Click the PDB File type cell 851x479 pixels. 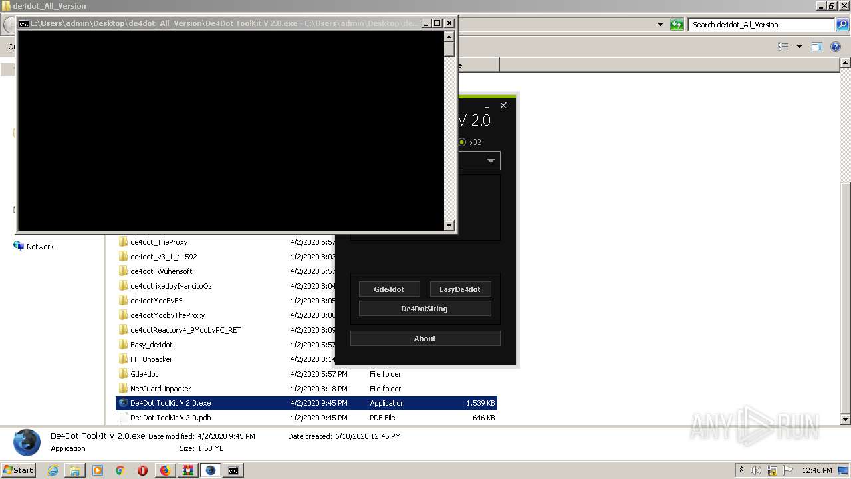[x=382, y=418]
